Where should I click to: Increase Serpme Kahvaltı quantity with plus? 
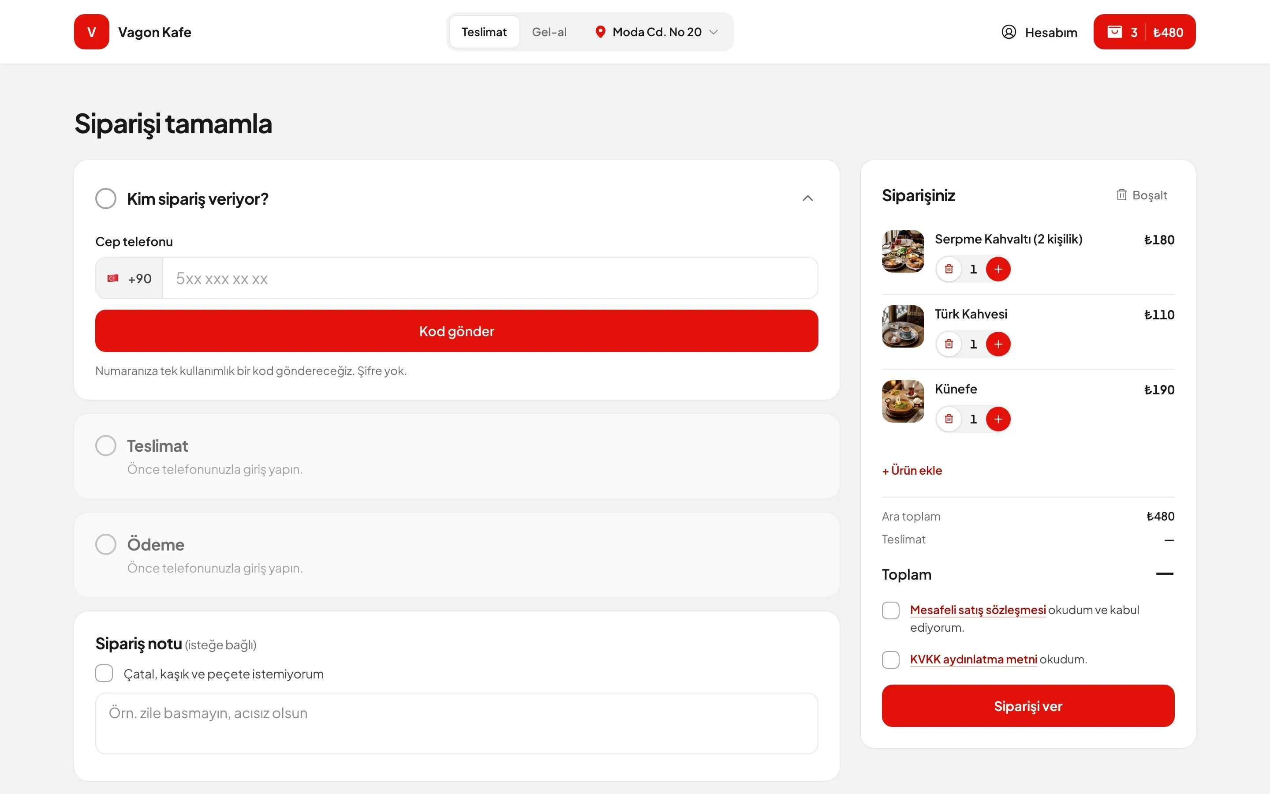998,269
